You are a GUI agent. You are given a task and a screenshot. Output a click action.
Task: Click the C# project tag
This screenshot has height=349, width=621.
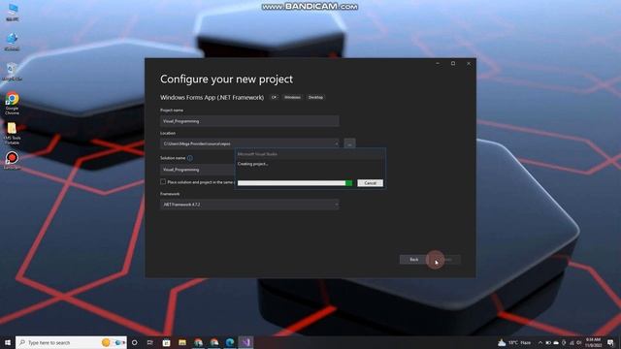[274, 97]
